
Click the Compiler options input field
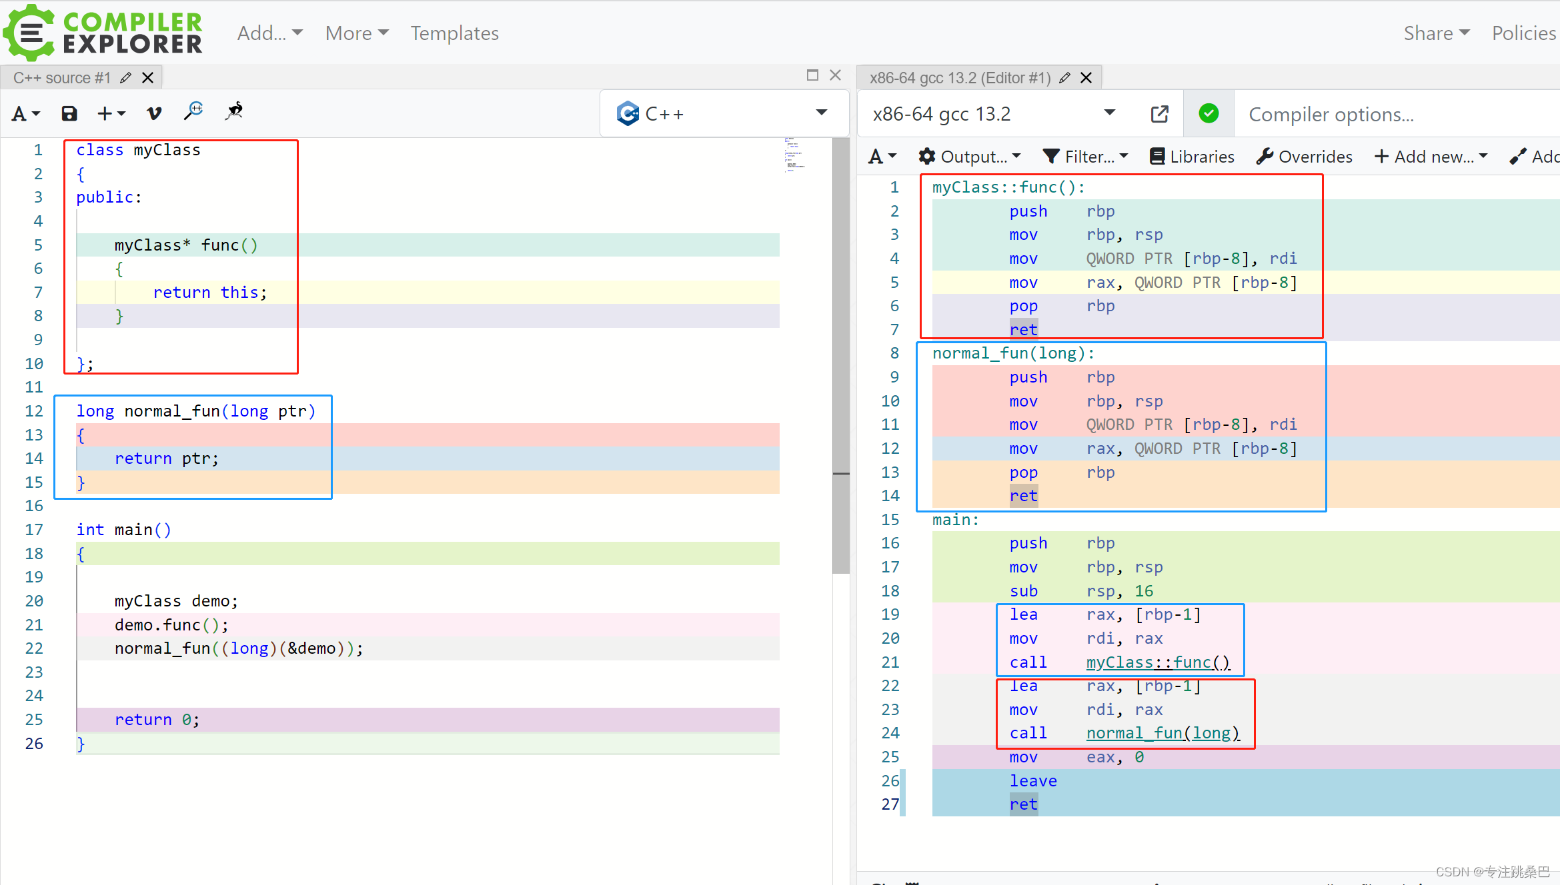[1394, 115]
